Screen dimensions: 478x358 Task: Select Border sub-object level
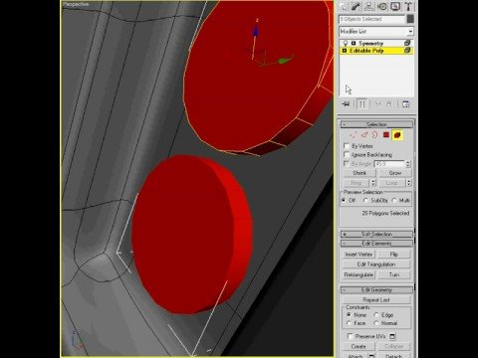tap(374, 135)
